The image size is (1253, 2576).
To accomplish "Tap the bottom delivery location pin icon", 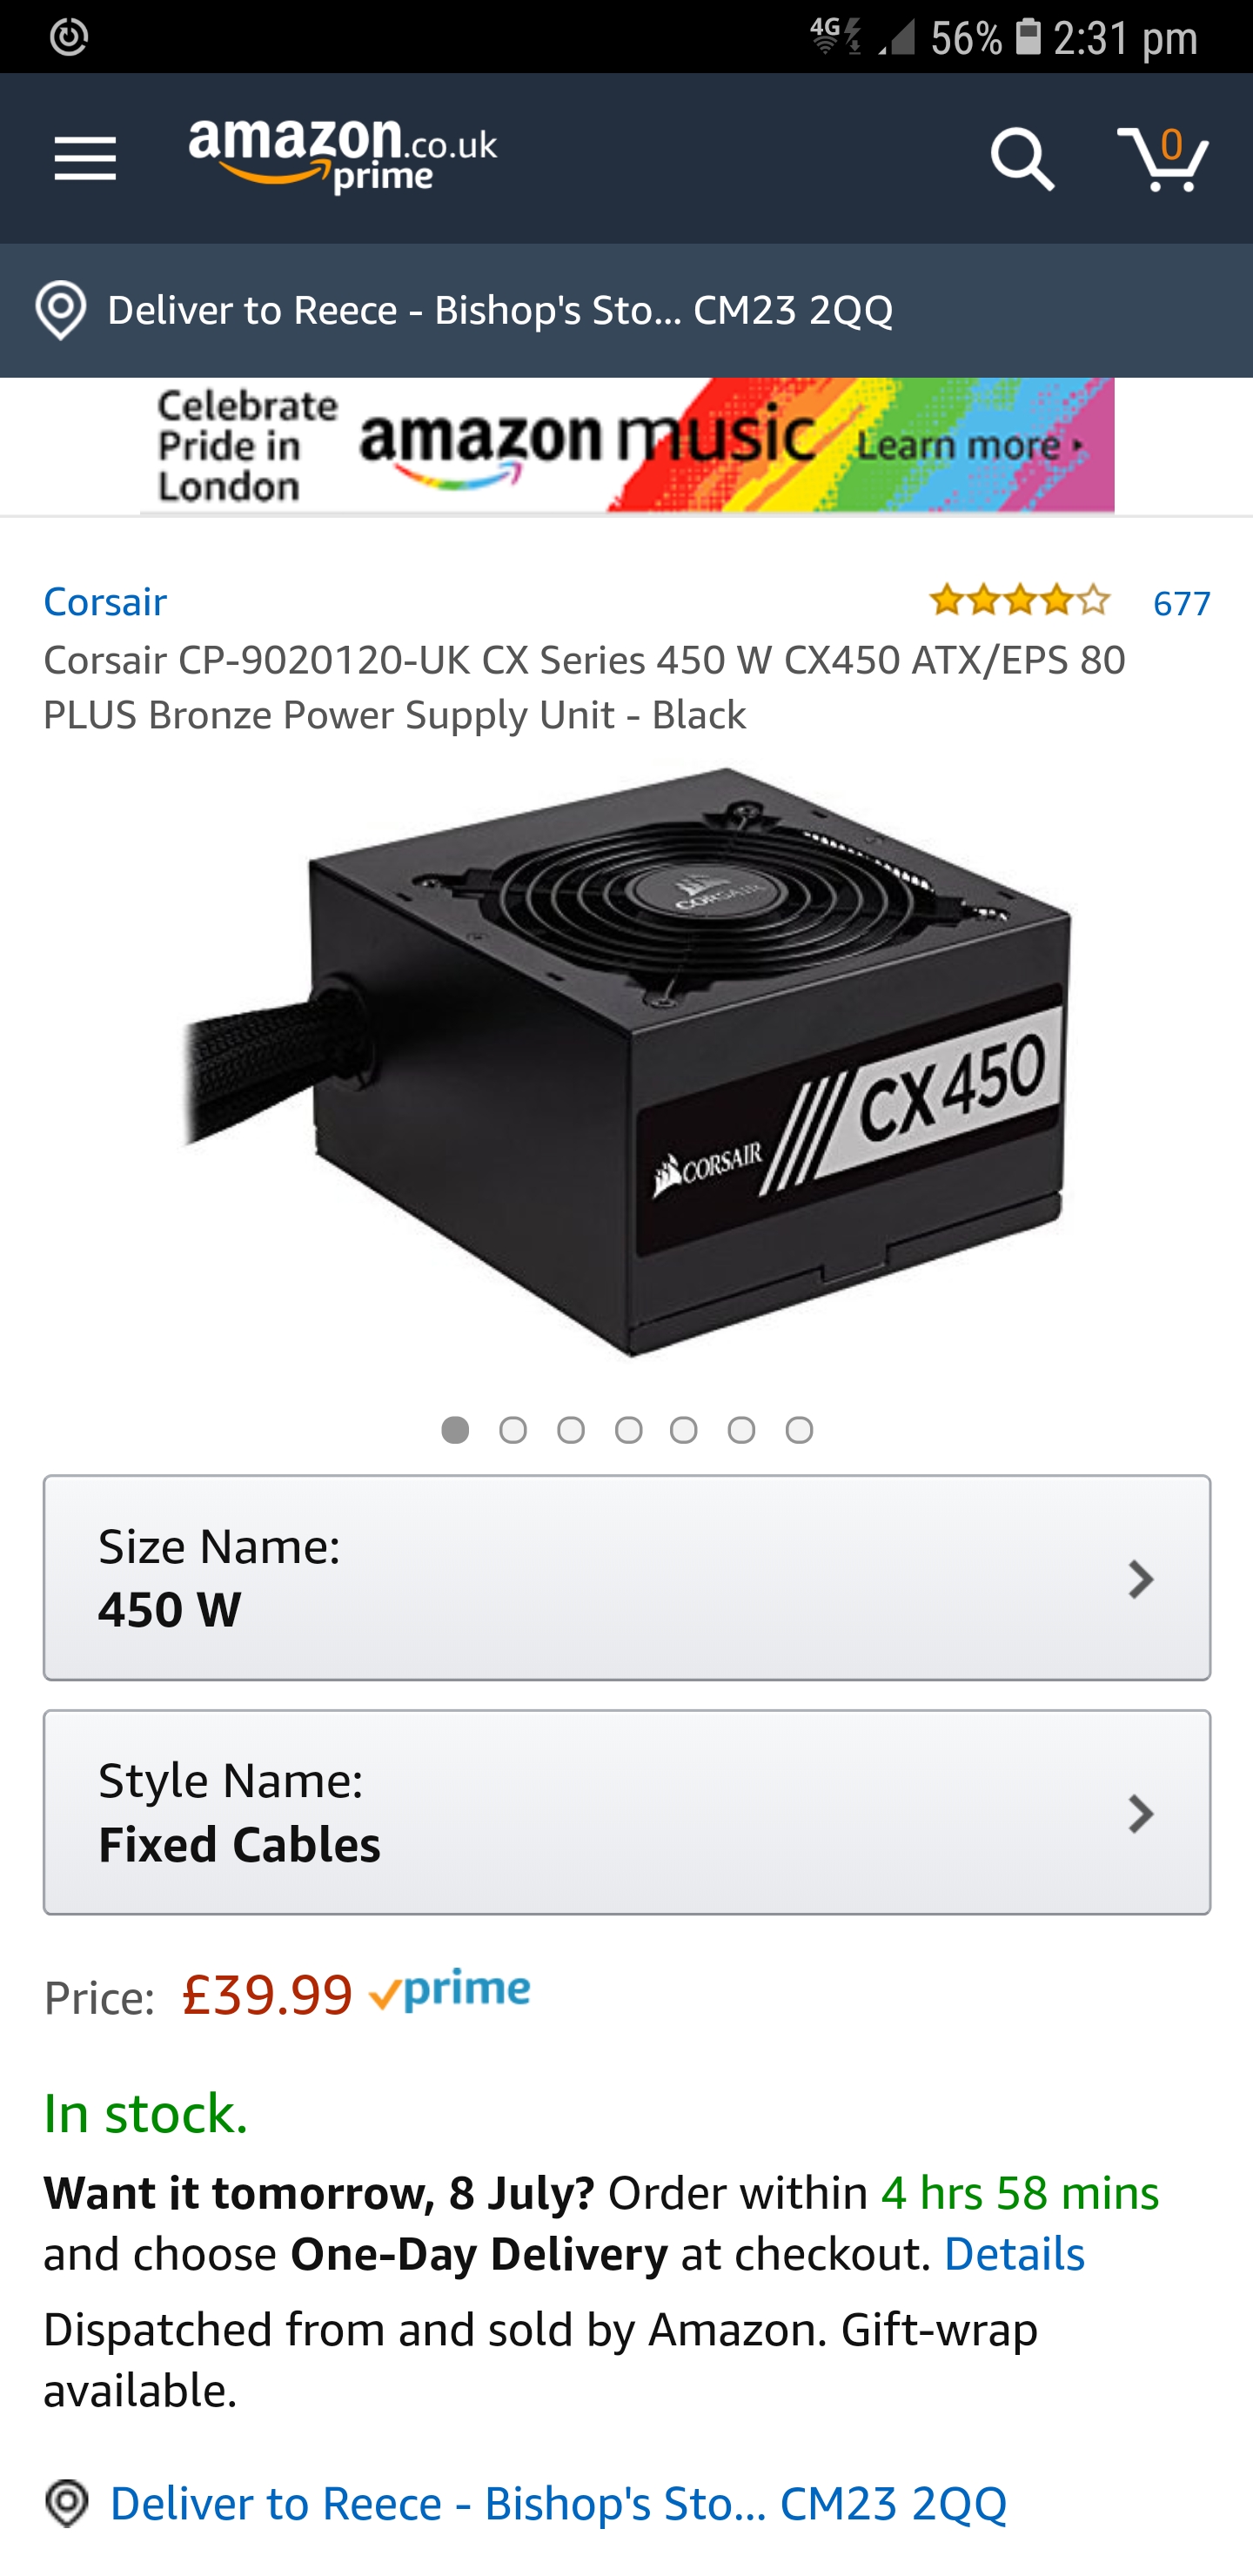I will pyautogui.click(x=67, y=2503).
